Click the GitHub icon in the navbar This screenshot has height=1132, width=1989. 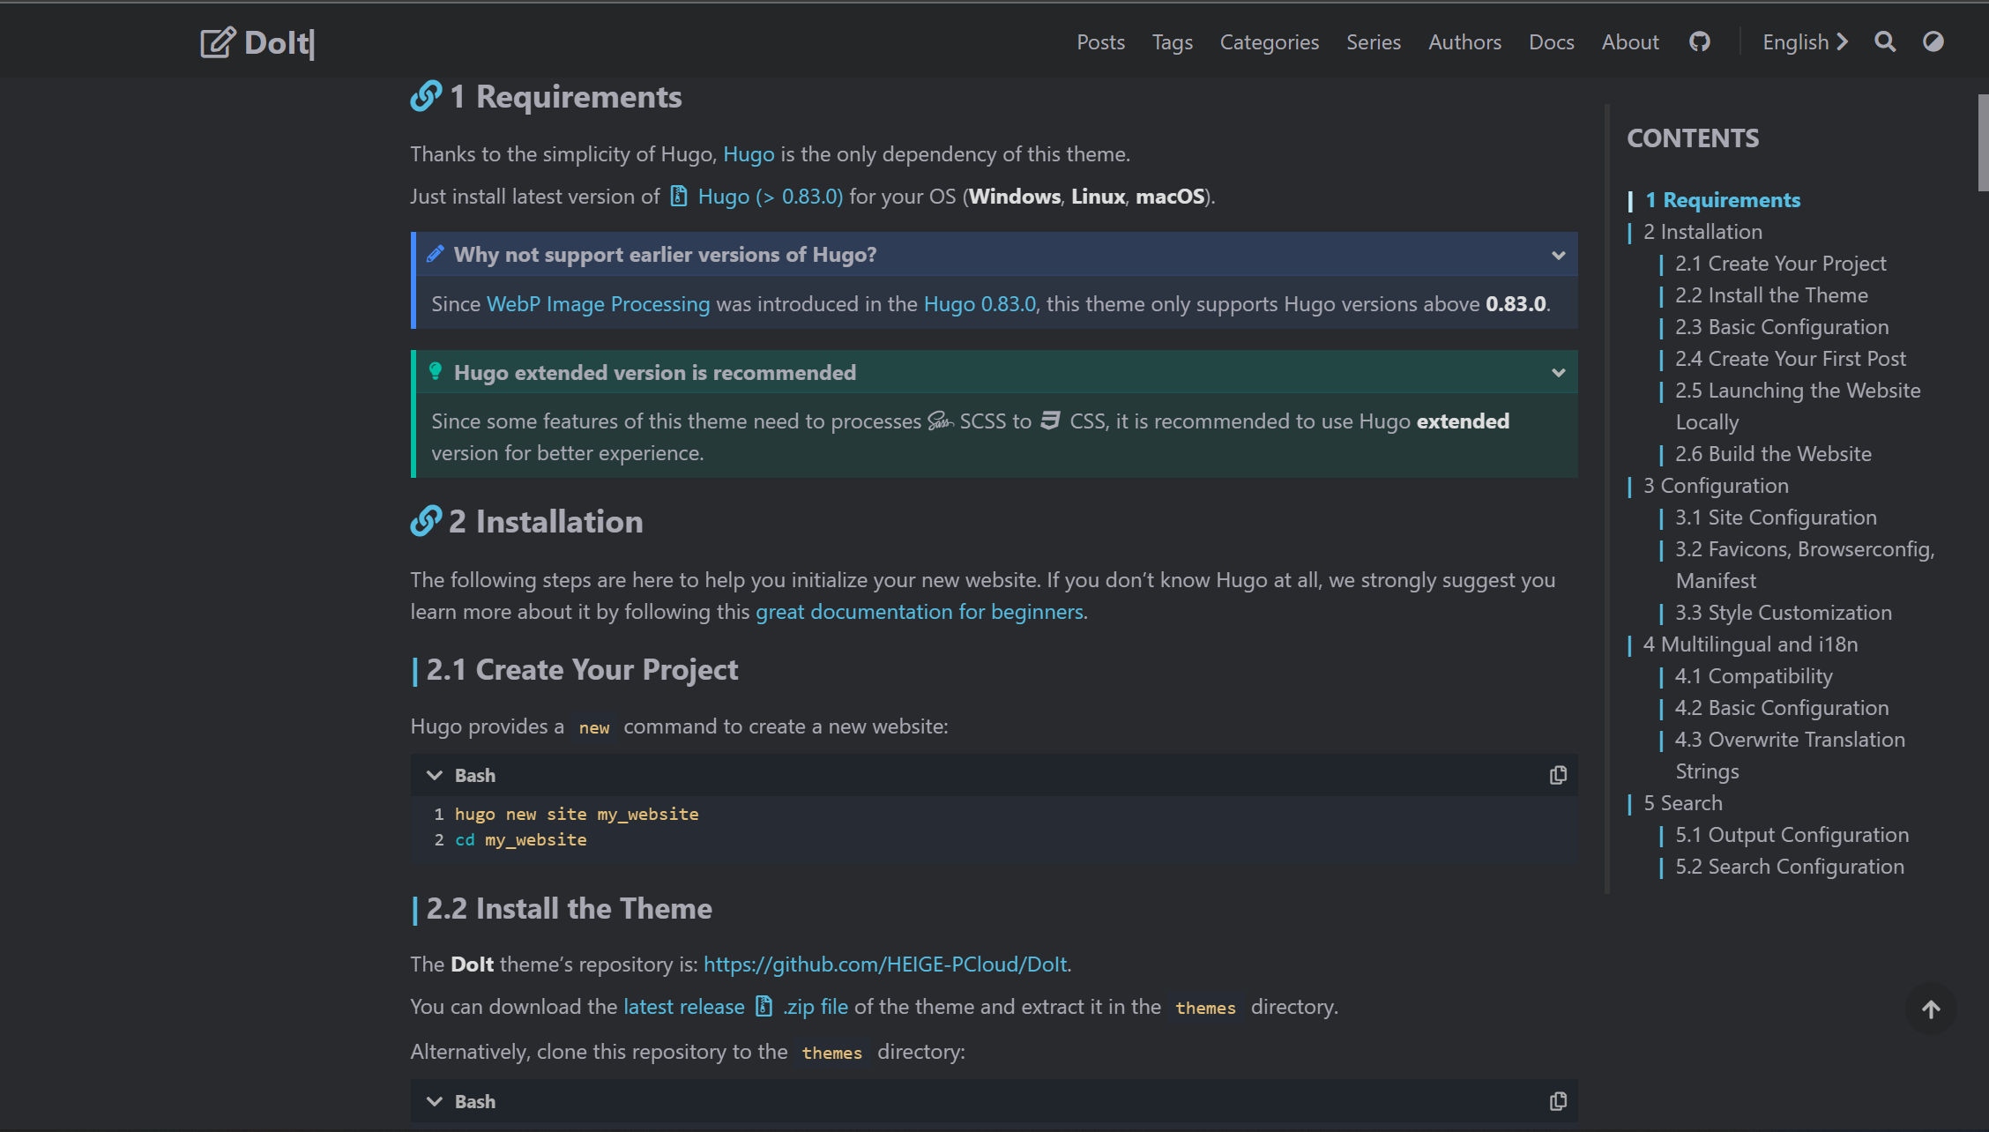click(x=1700, y=41)
